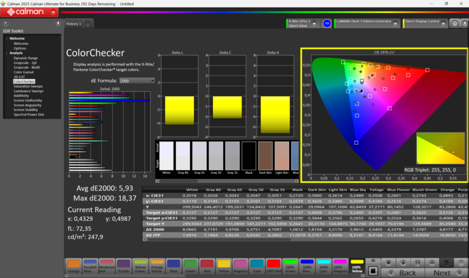Select the Yellow patch button
Screen dimensions: 469x278
pos(224,266)
